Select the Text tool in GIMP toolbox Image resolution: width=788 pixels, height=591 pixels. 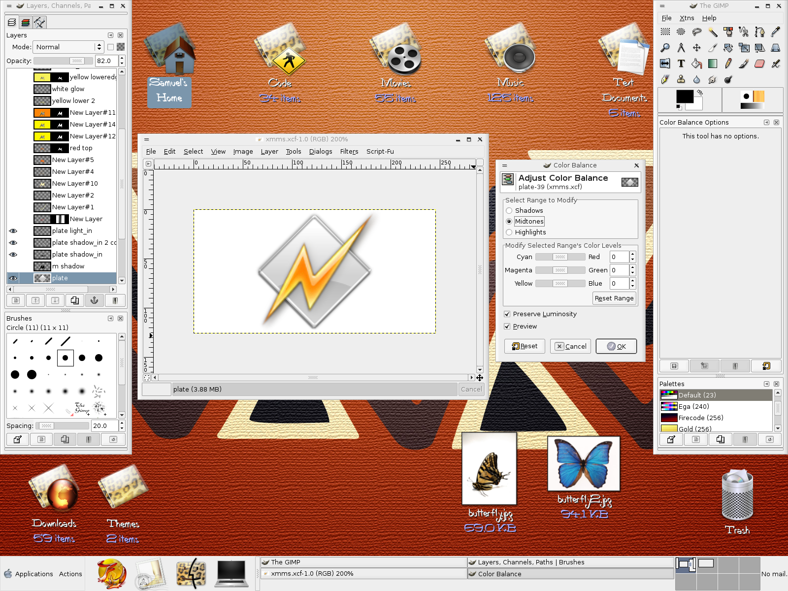tap(681, 64)
